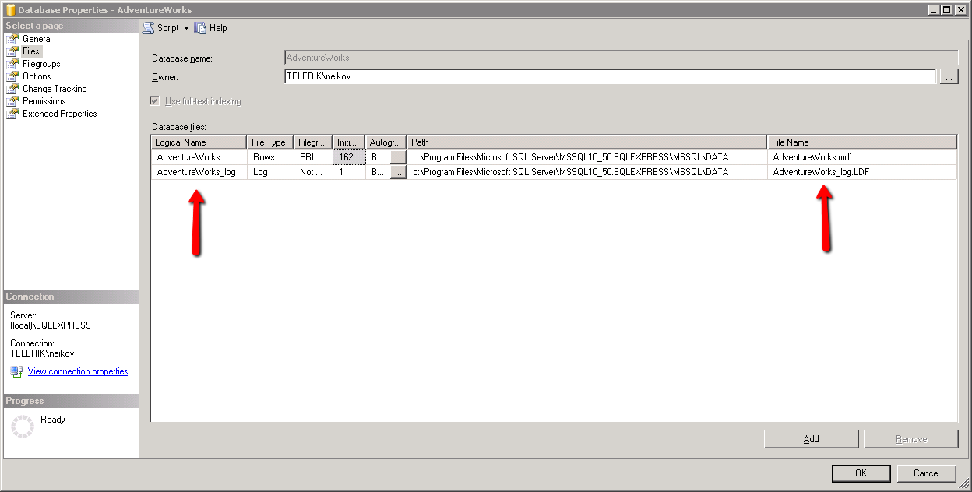Click the Database name field

click(621, 58)
